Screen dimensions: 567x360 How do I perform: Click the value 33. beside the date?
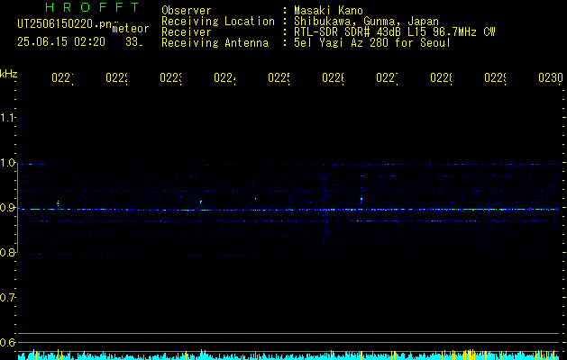point(134,42)
